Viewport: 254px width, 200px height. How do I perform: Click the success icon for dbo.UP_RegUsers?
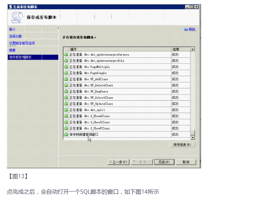click(66, 91)
